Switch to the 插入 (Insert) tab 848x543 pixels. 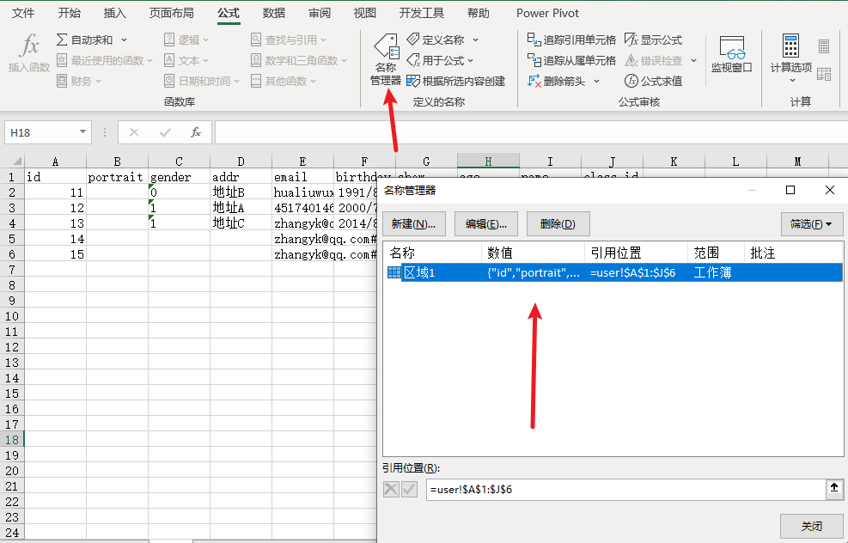click(114, 13)
